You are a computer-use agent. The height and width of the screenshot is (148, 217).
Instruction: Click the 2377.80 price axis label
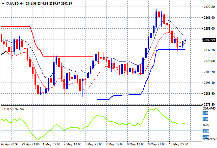click(x=209, y=7)
